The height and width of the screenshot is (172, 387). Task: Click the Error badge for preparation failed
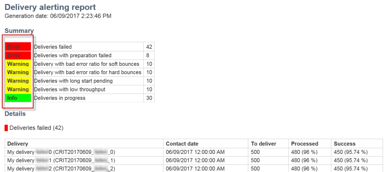18,55
